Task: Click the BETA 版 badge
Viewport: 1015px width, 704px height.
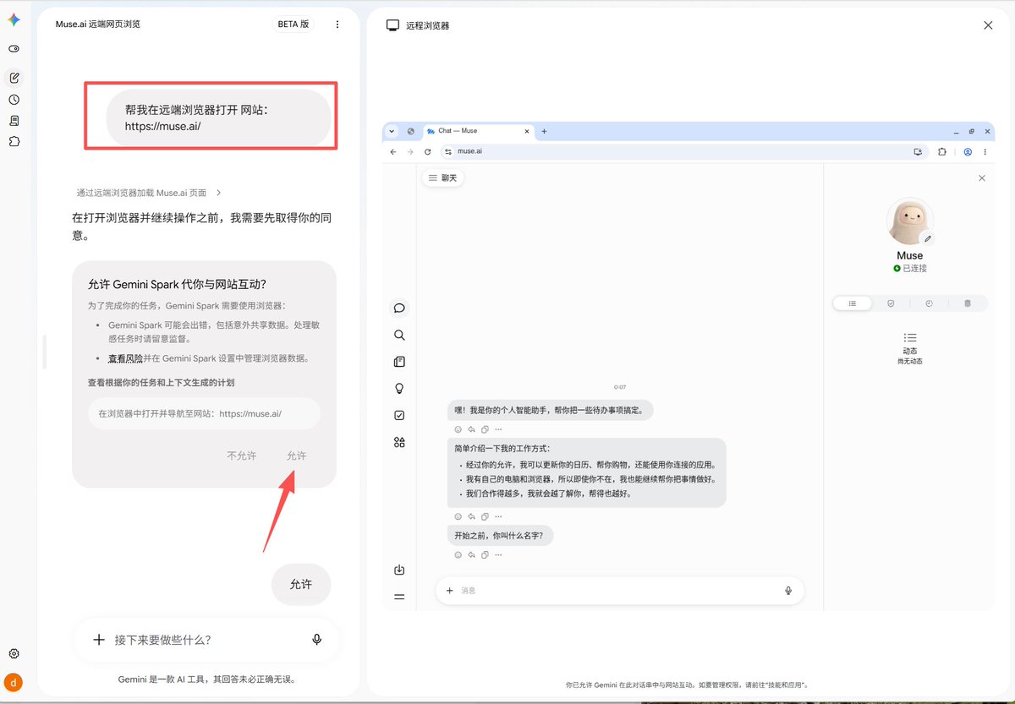Action: 294,25
